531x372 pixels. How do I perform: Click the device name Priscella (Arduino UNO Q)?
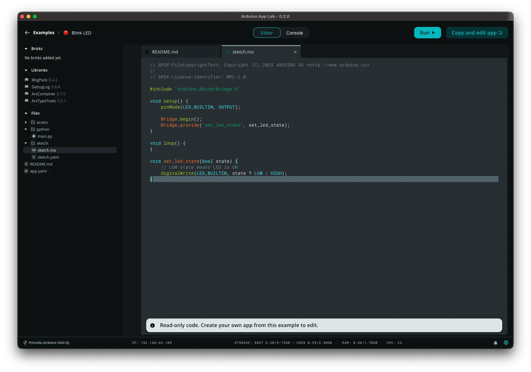coord(49,343)
